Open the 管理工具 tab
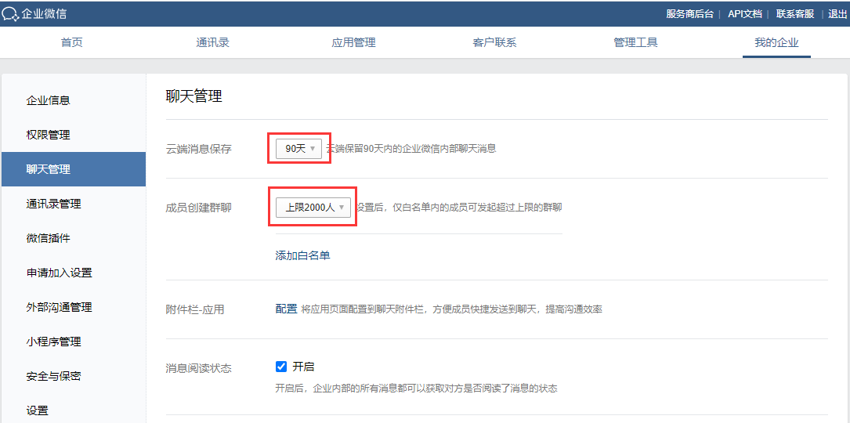The height and width of the screenshot is (423, 850). click(635, 42)
